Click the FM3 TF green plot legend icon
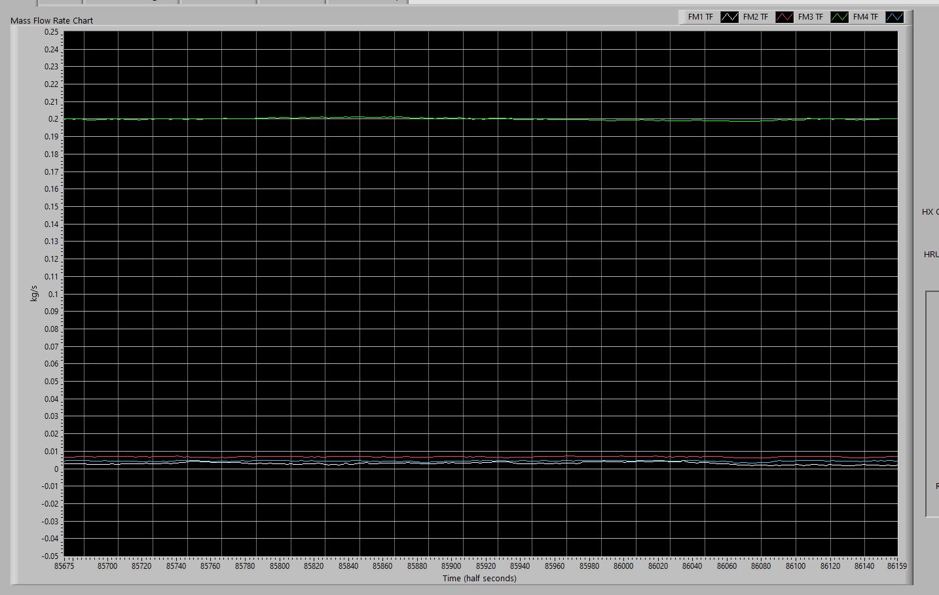This screenshot has height=595, width=939. coord(839,18)
